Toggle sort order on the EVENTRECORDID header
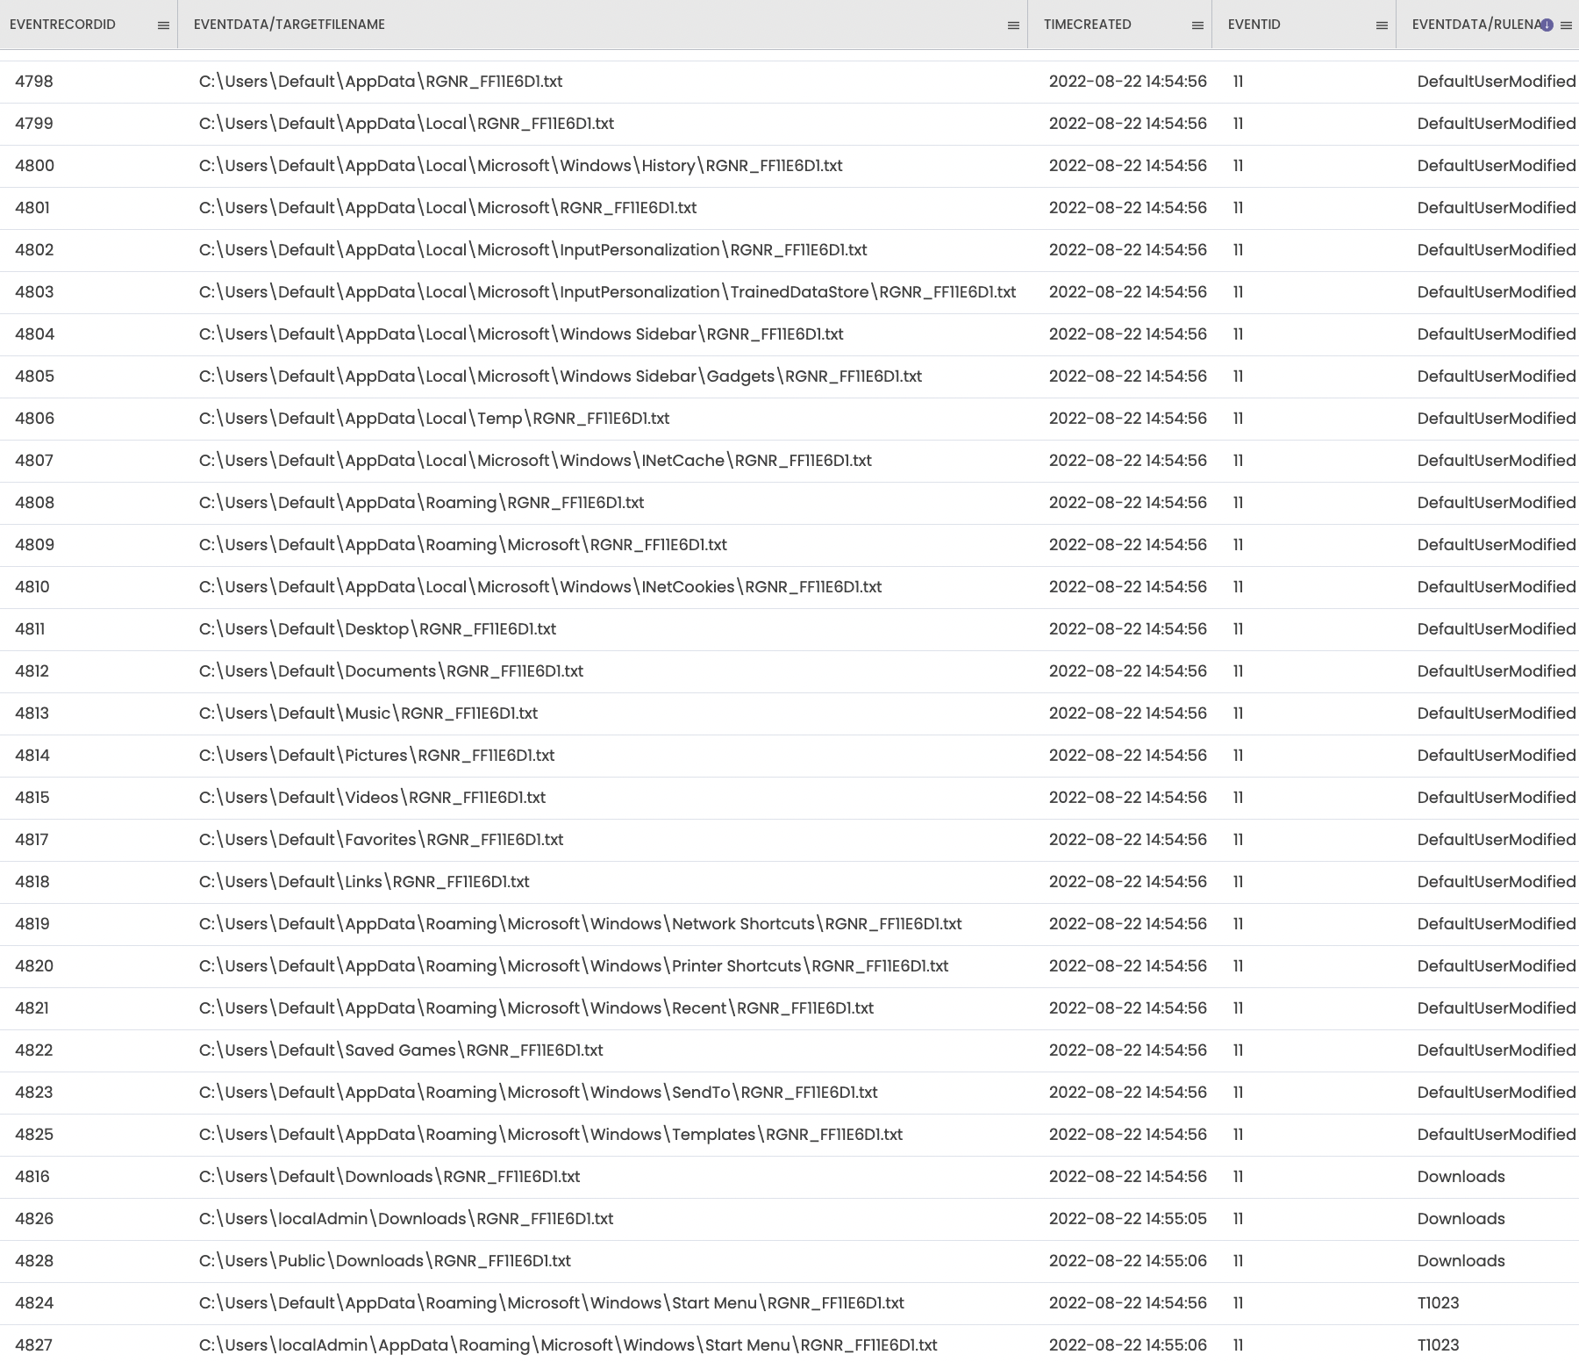The image size is (1579, 1362). [61, 25]
